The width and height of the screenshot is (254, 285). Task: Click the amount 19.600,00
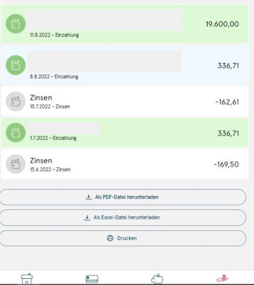coord(222,24)
